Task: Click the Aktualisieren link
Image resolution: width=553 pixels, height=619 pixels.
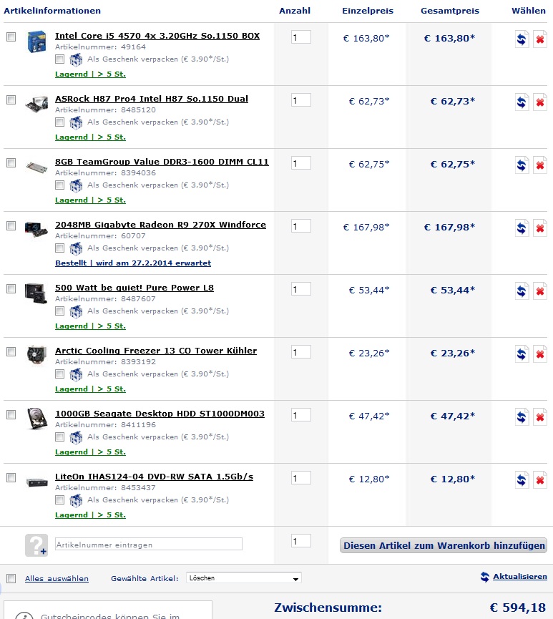Action: click(x=520, y=576)
